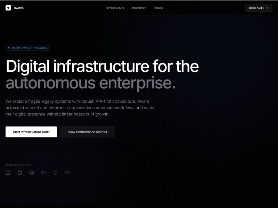Image resolution: width=278 pixels, height=208 pixels.
Task: Click the code brackets integration icon
Action: [x=67, y=173]
